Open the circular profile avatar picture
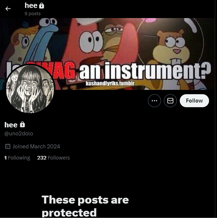 (x=30, y=89)
